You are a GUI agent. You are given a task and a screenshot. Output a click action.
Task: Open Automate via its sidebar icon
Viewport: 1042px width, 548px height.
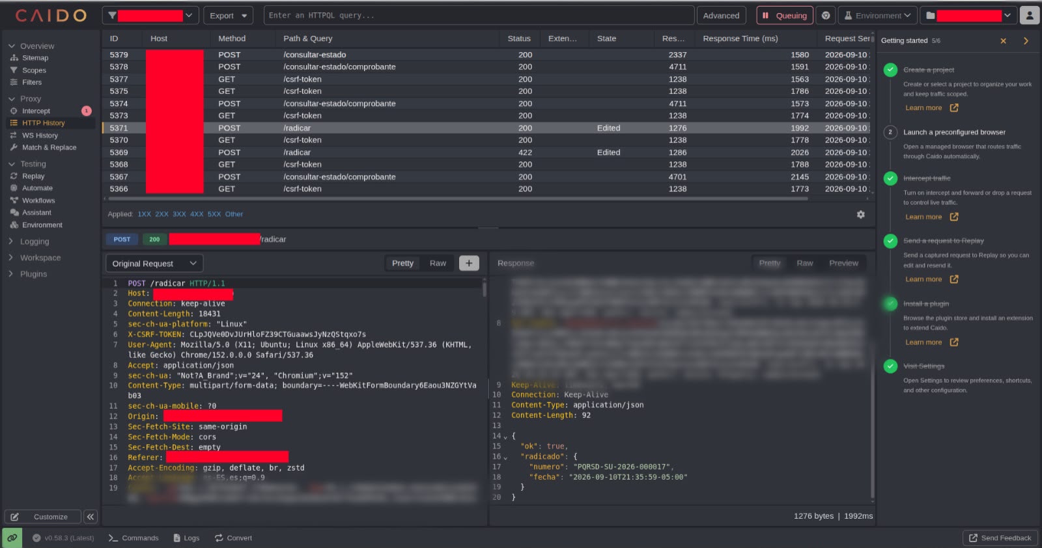[x=14, y=188]
